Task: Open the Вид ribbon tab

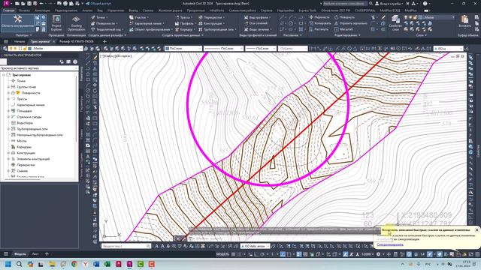Action: point(100,10)
